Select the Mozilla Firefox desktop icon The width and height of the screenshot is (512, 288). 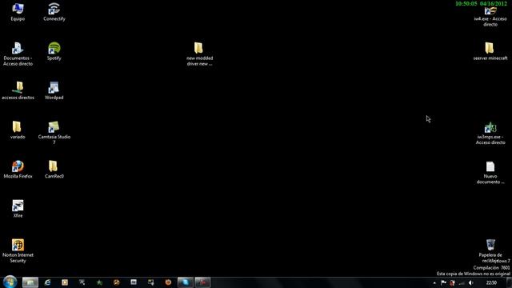(18, 169)
